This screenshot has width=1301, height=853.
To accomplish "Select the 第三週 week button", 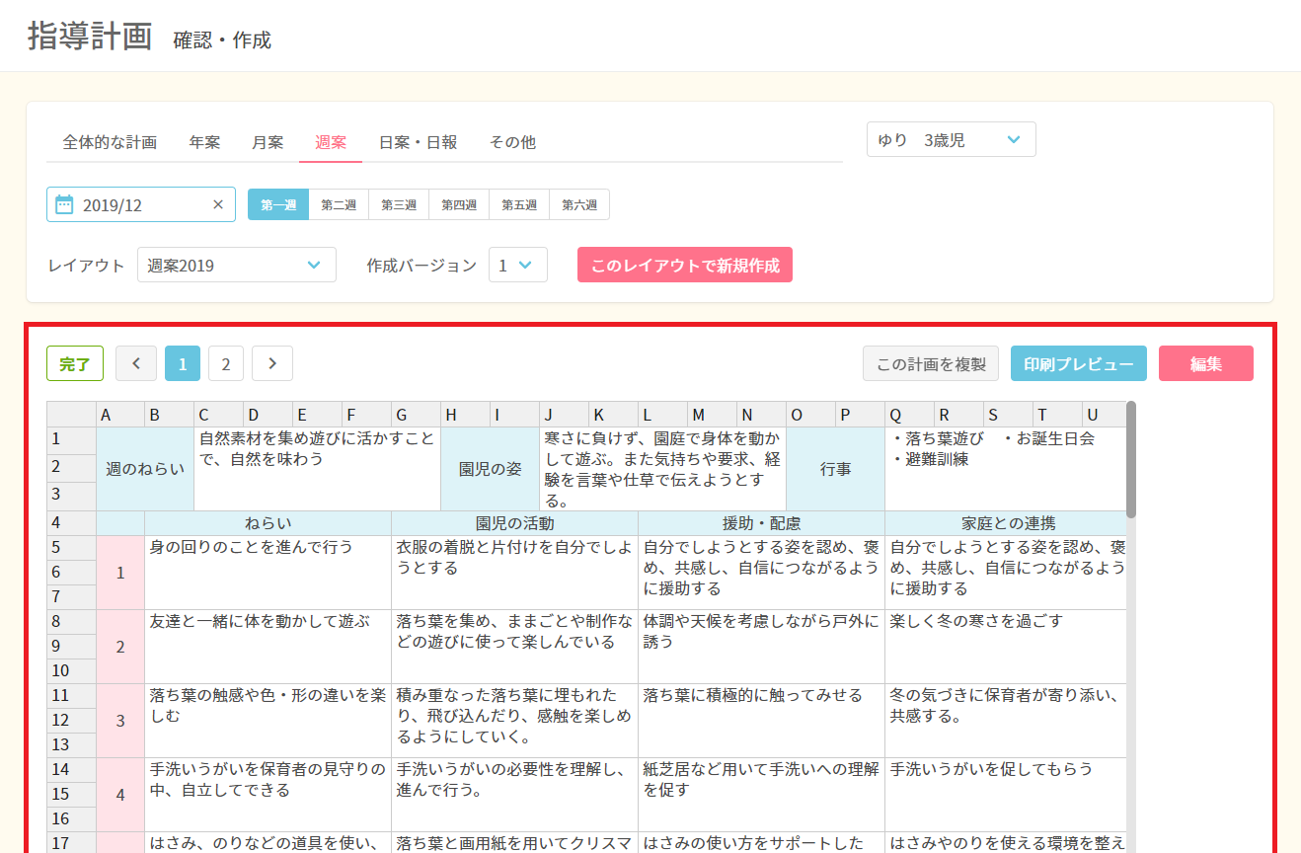I will point(399,204).
